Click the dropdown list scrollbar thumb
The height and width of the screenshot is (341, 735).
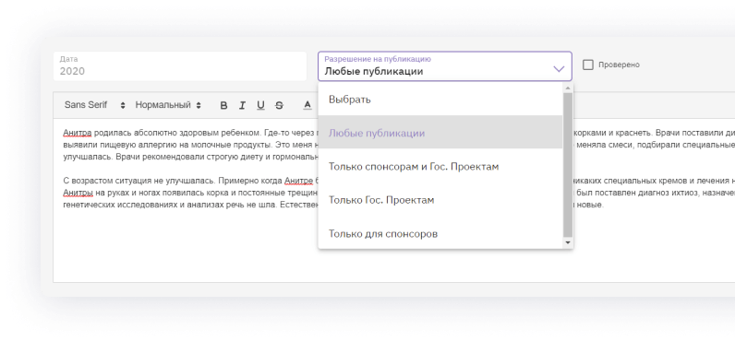coord(568,165)
